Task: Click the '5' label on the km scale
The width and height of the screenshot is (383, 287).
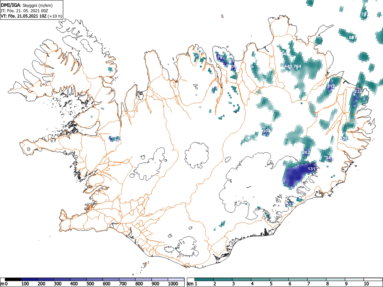Action: click(271, 284)
